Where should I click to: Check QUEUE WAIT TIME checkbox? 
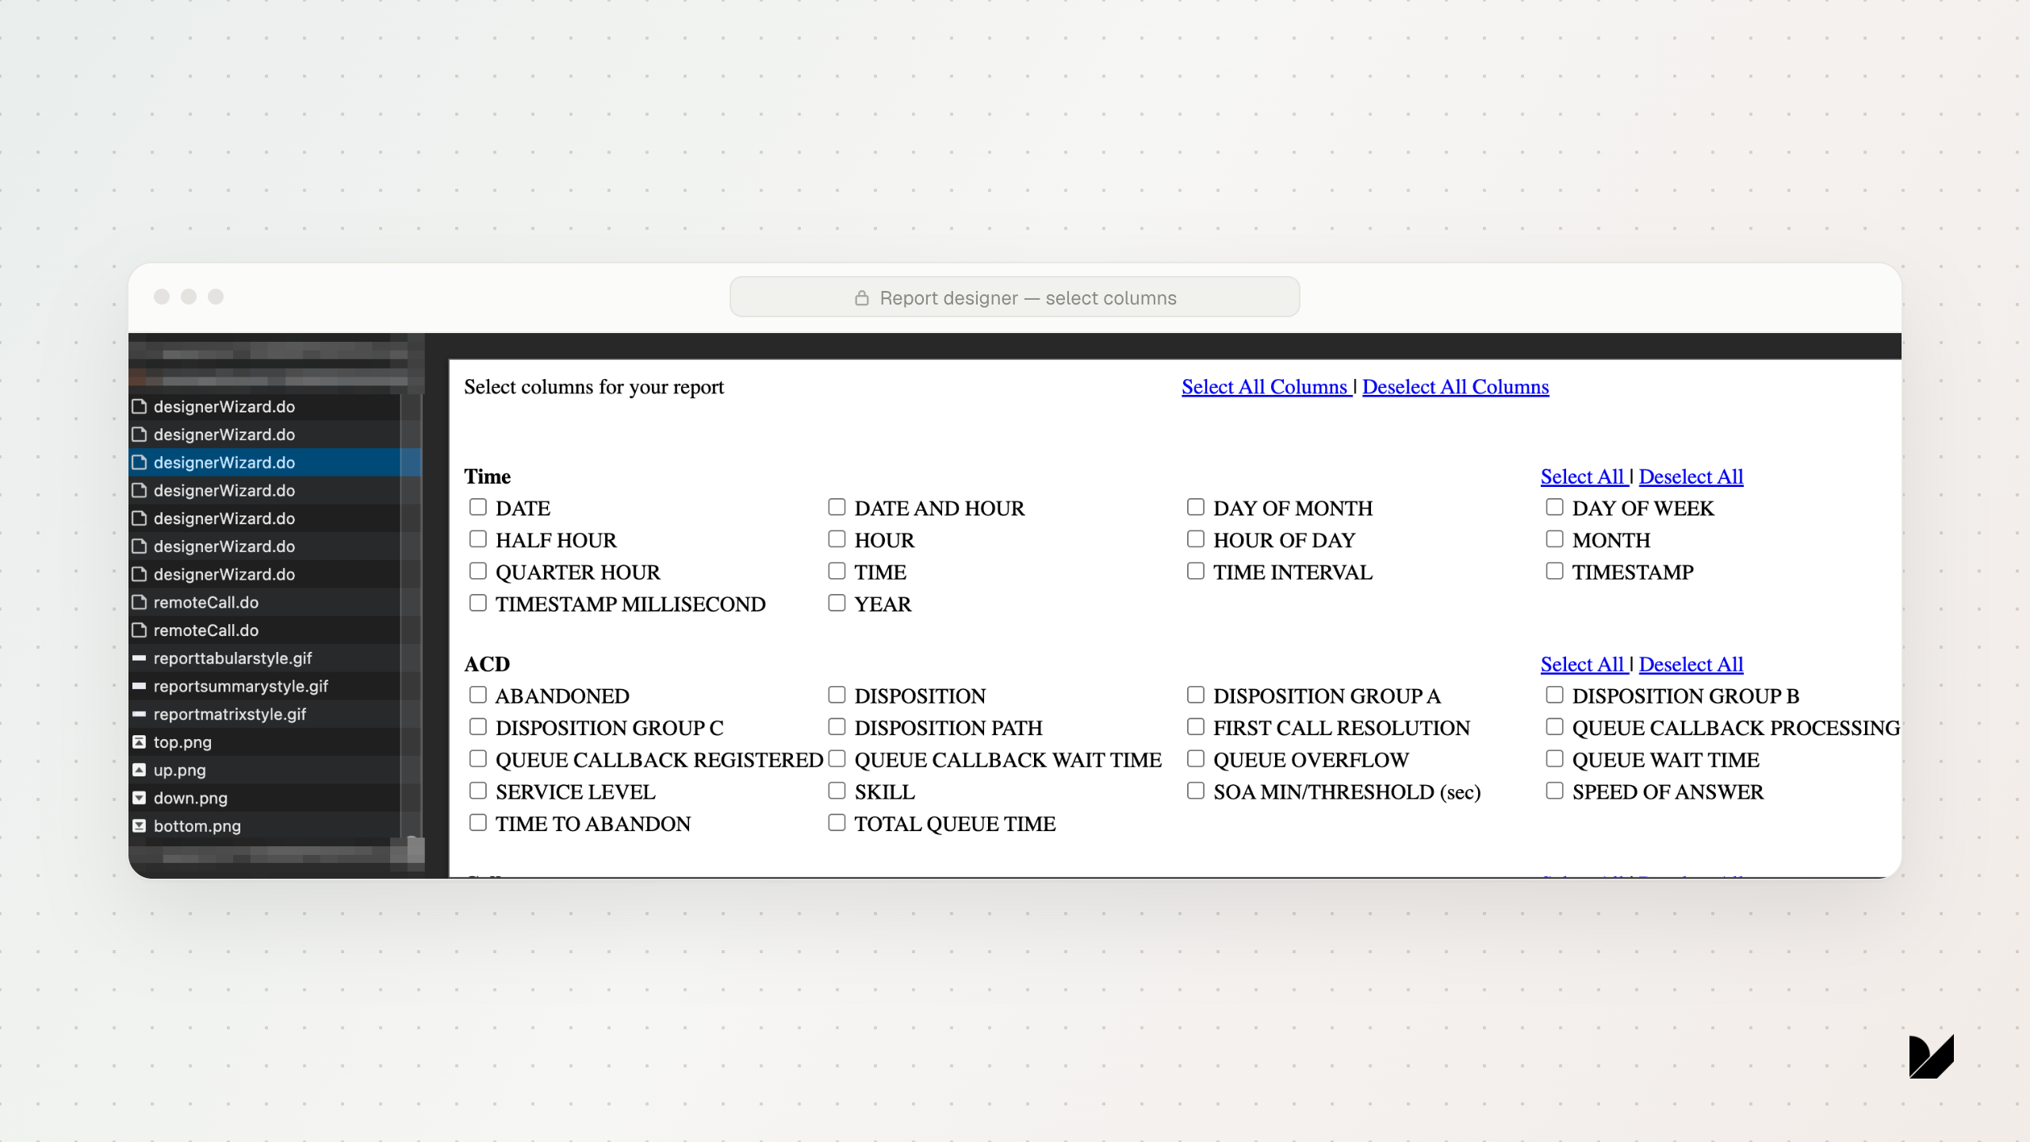[x=1555, y=759]
